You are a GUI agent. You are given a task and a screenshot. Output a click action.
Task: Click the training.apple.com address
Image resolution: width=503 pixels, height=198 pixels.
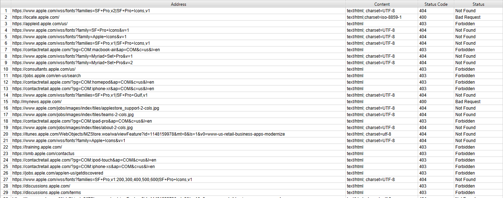pyautogui.click(x=37, y=147)
